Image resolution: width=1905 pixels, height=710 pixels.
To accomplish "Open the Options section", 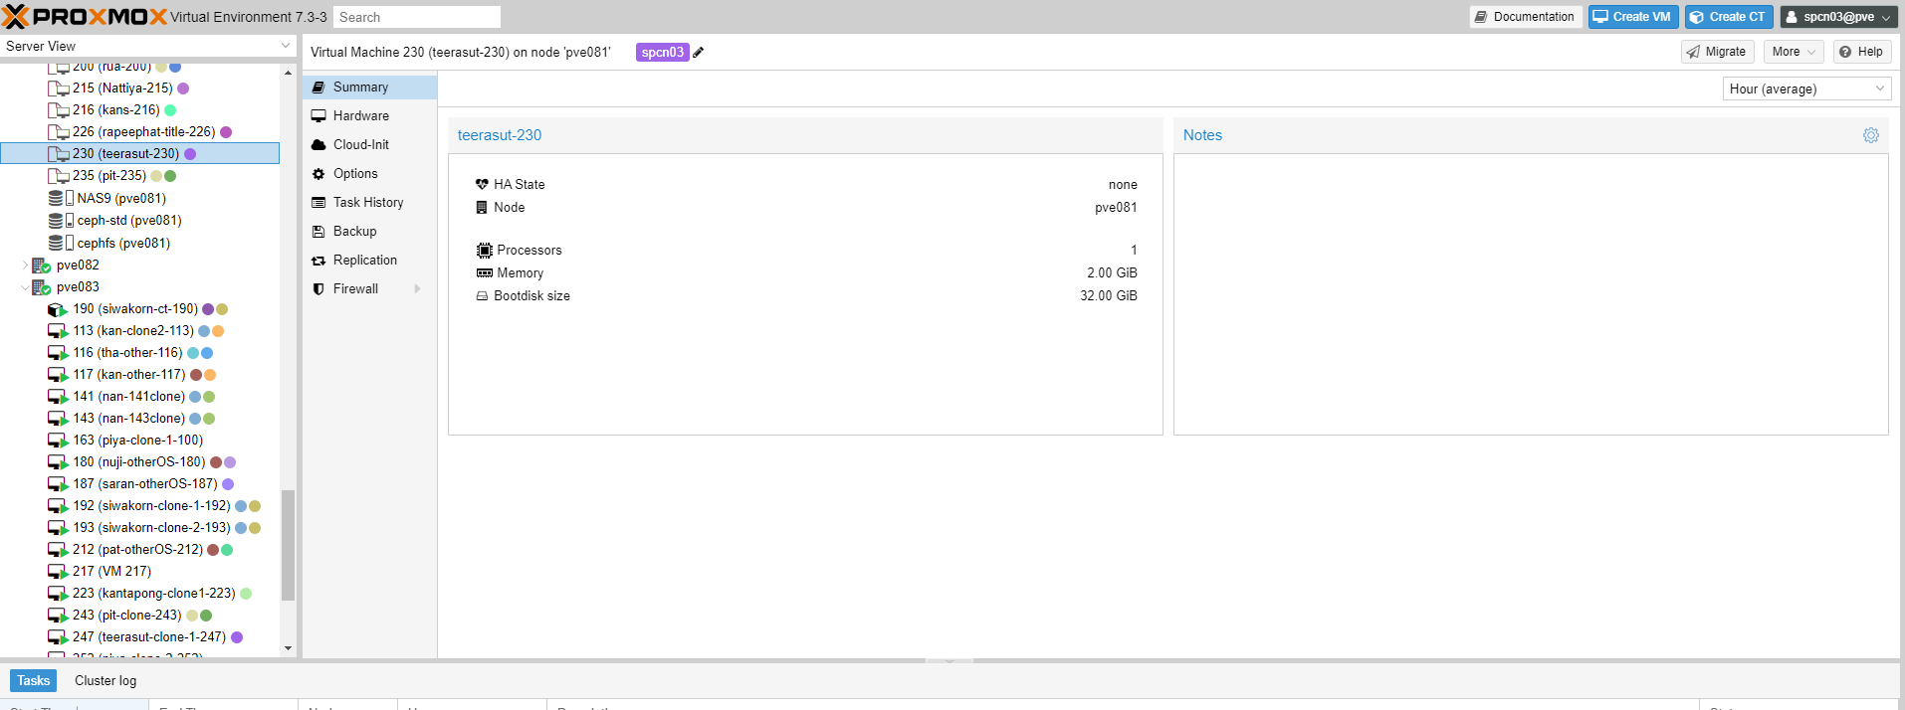I will click(x=369, y=174).
